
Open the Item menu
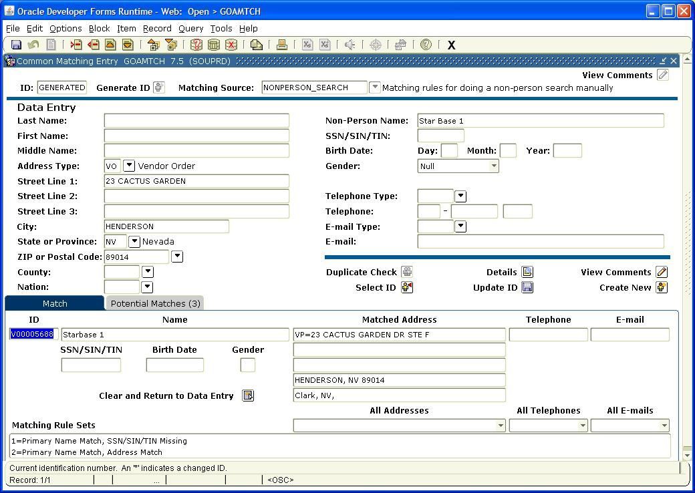click(x=126, y=28)
